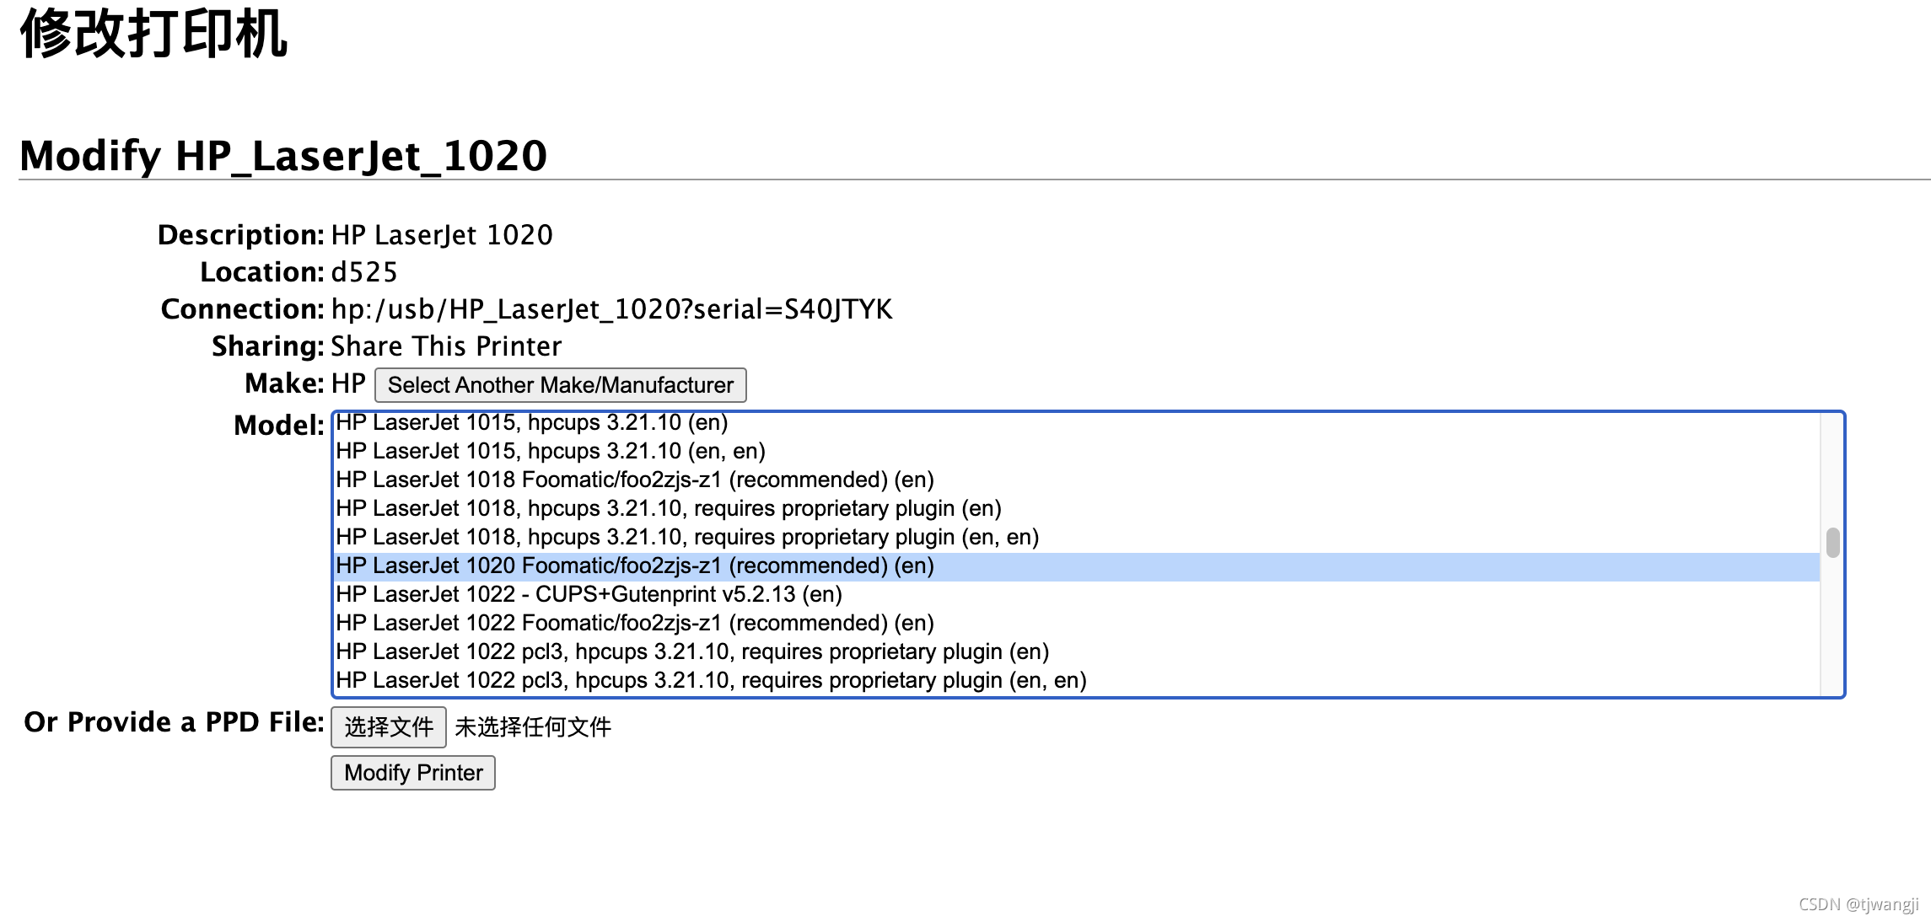Choose LaserJet 1022 CUPS+Gutenprint v5.2.13 model
The width and height of the screenshot is (1931, 922).
tap(589, 595)
